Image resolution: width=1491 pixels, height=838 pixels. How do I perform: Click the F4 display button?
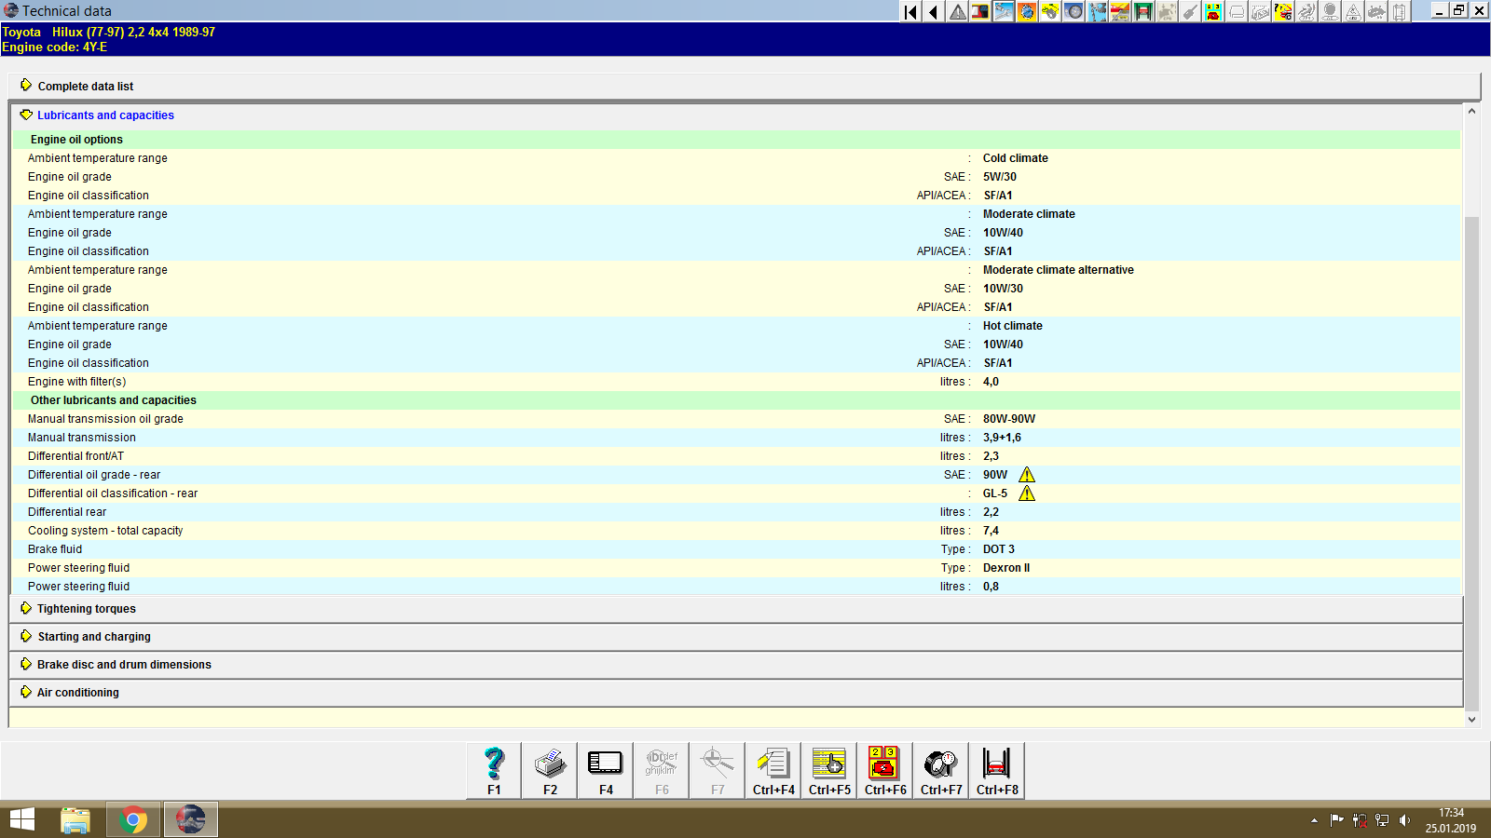[605, 769]
